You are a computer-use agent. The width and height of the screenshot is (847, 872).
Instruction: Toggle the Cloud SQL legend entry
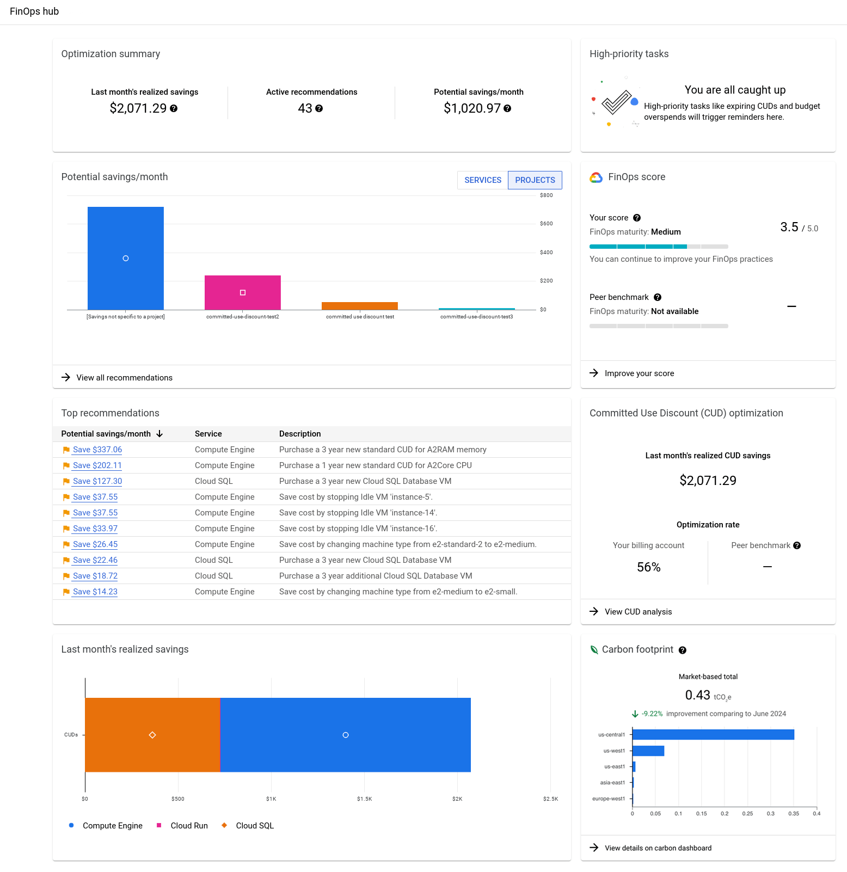point(248,826)
